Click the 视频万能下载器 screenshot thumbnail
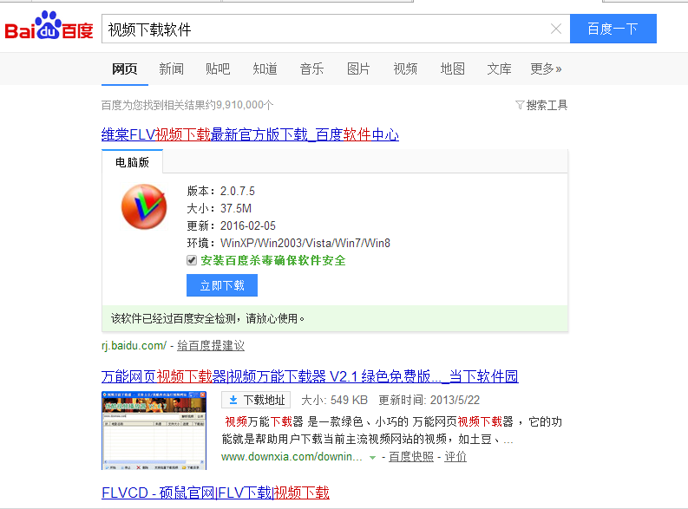 pos(154,430)
